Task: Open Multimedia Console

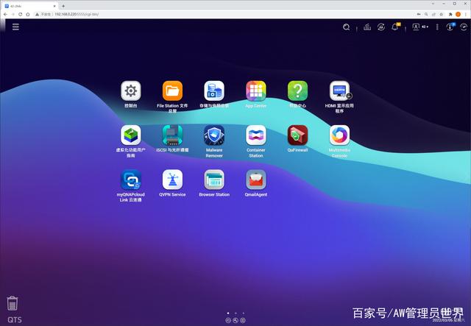Action: (x=339, y=135)
